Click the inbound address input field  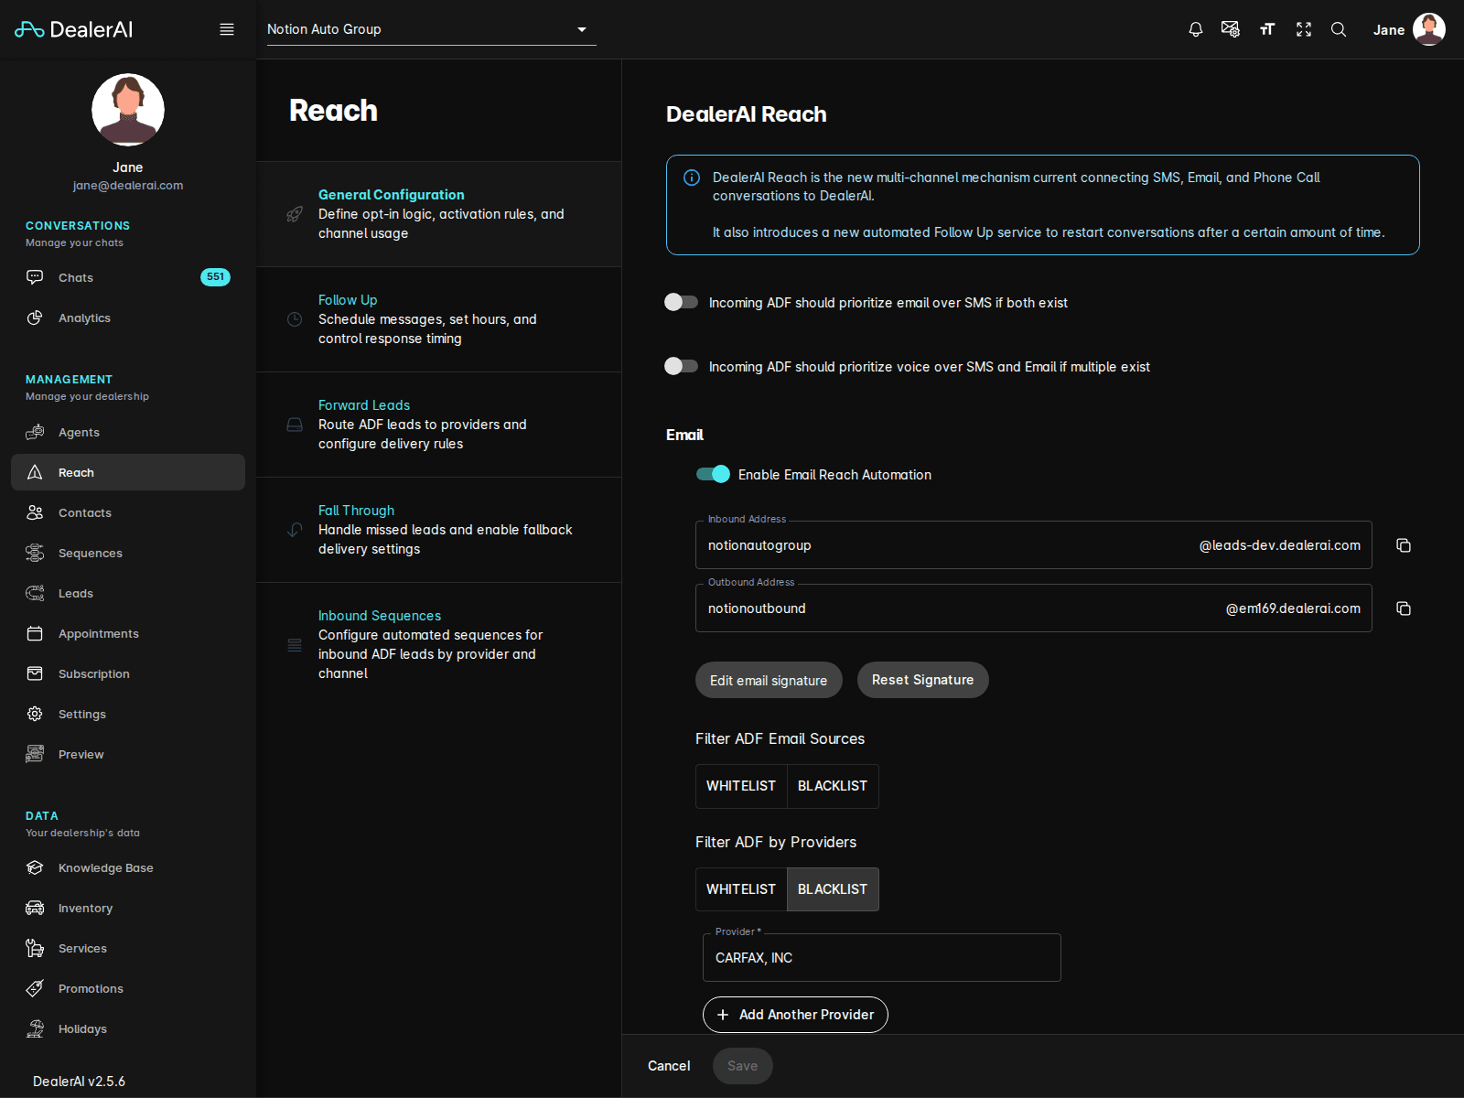click(942, 545)
